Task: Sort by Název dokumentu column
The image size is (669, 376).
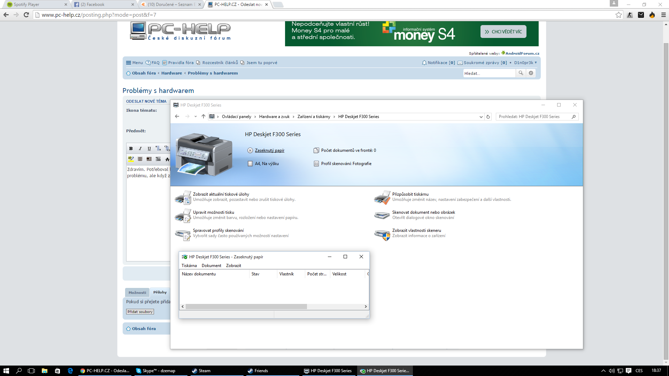Action: pos(214,274)
